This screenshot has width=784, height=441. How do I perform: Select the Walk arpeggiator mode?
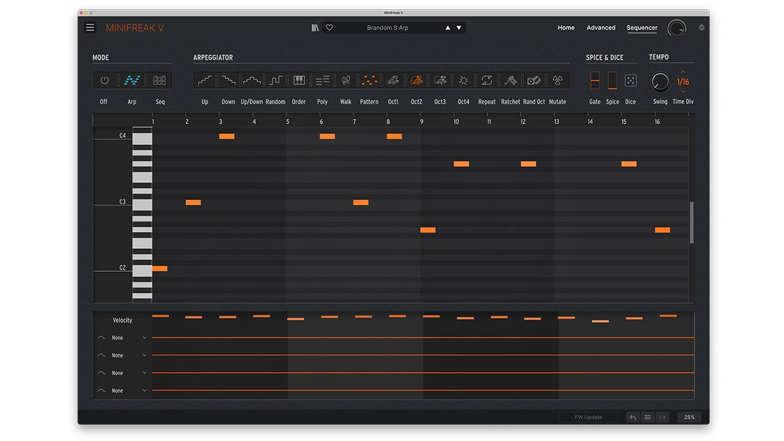tap(346, 80)
